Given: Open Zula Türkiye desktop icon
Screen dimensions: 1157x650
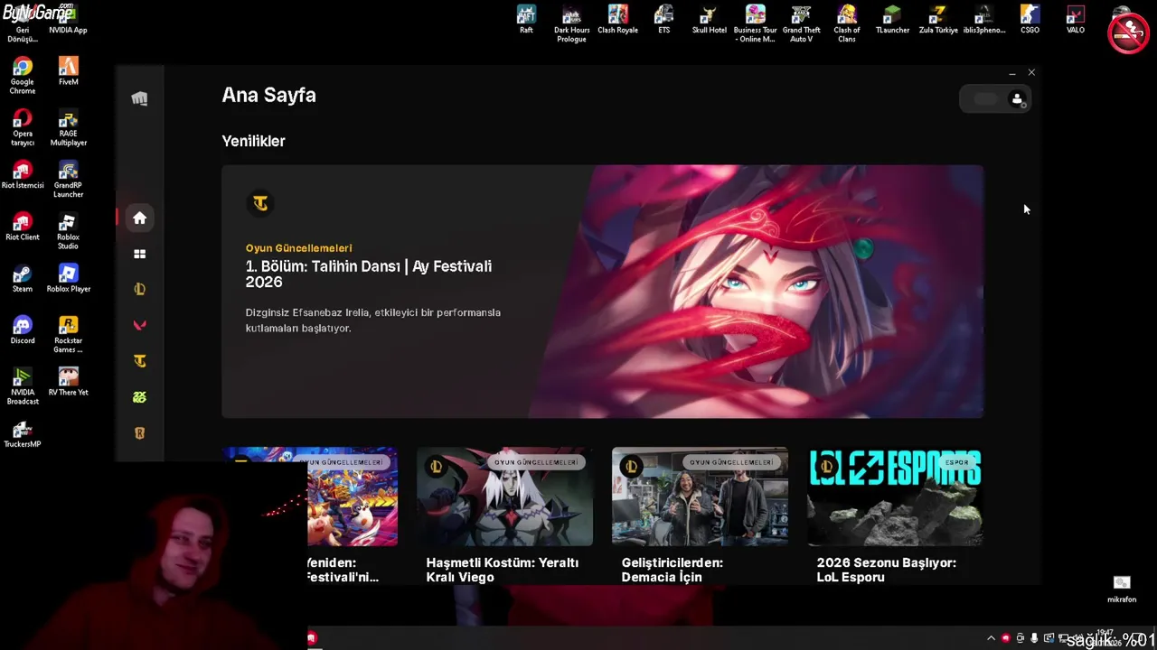Looking at the screenshot, I should tap(938, 19).
